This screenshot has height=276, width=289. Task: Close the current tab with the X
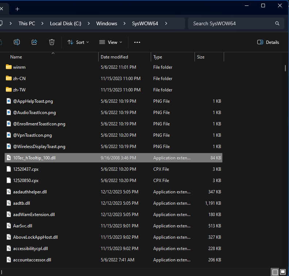point(1,8)
